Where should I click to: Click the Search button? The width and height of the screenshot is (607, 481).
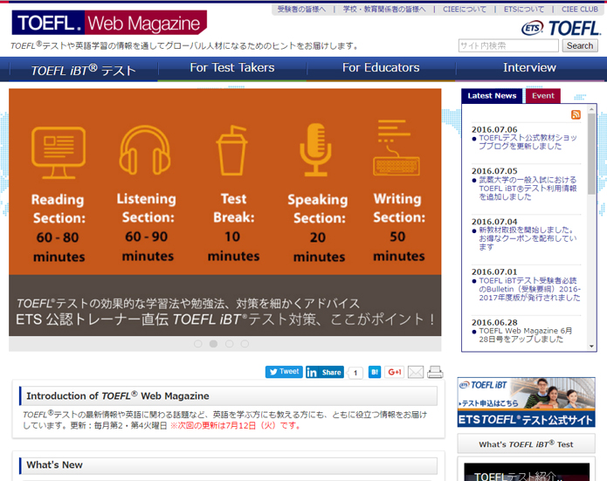tap(580, 45)
